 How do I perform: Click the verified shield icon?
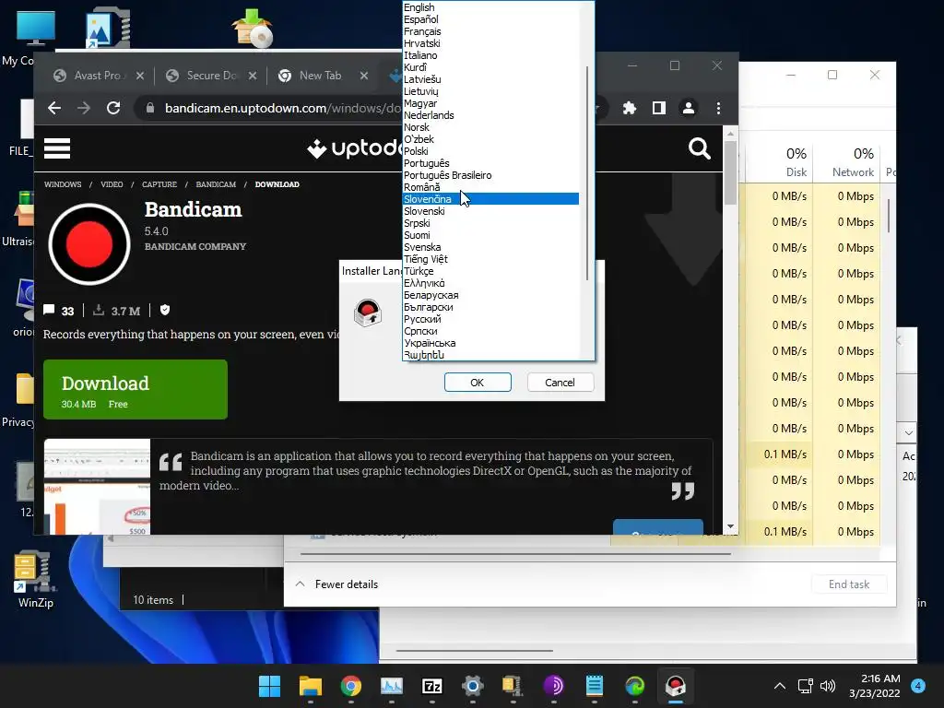point(165,310)
